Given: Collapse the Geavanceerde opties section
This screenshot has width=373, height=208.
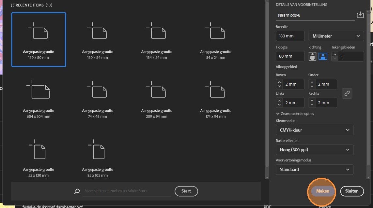Looking at the screenshot, I should point(295,114).
